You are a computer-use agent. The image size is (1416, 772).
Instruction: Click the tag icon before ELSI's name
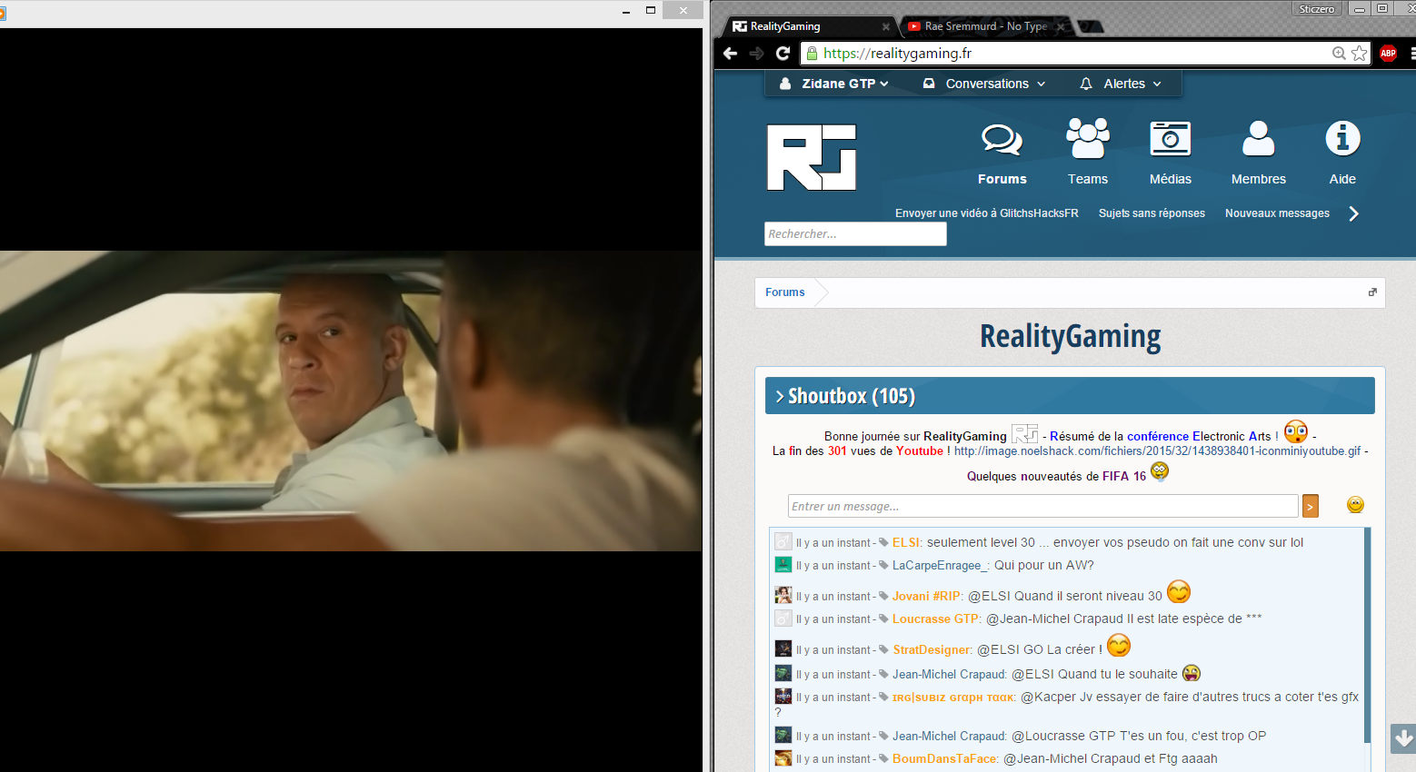point(883,542)
